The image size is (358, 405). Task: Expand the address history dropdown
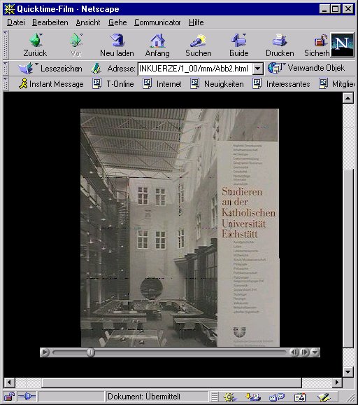coord(257,69)
